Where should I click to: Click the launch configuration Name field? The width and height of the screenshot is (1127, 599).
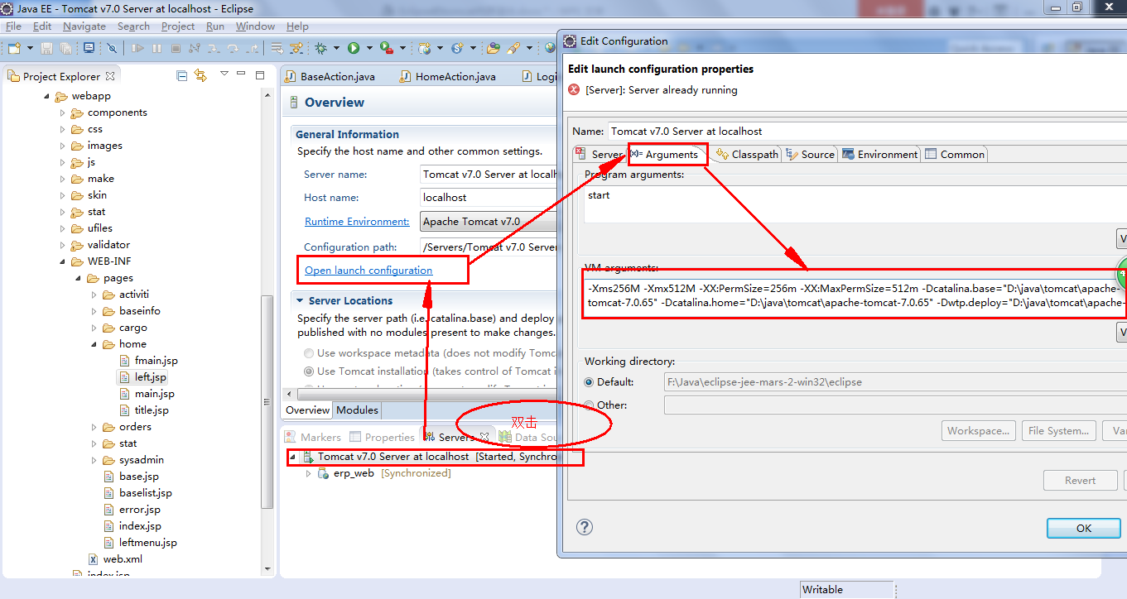(867, 131)
